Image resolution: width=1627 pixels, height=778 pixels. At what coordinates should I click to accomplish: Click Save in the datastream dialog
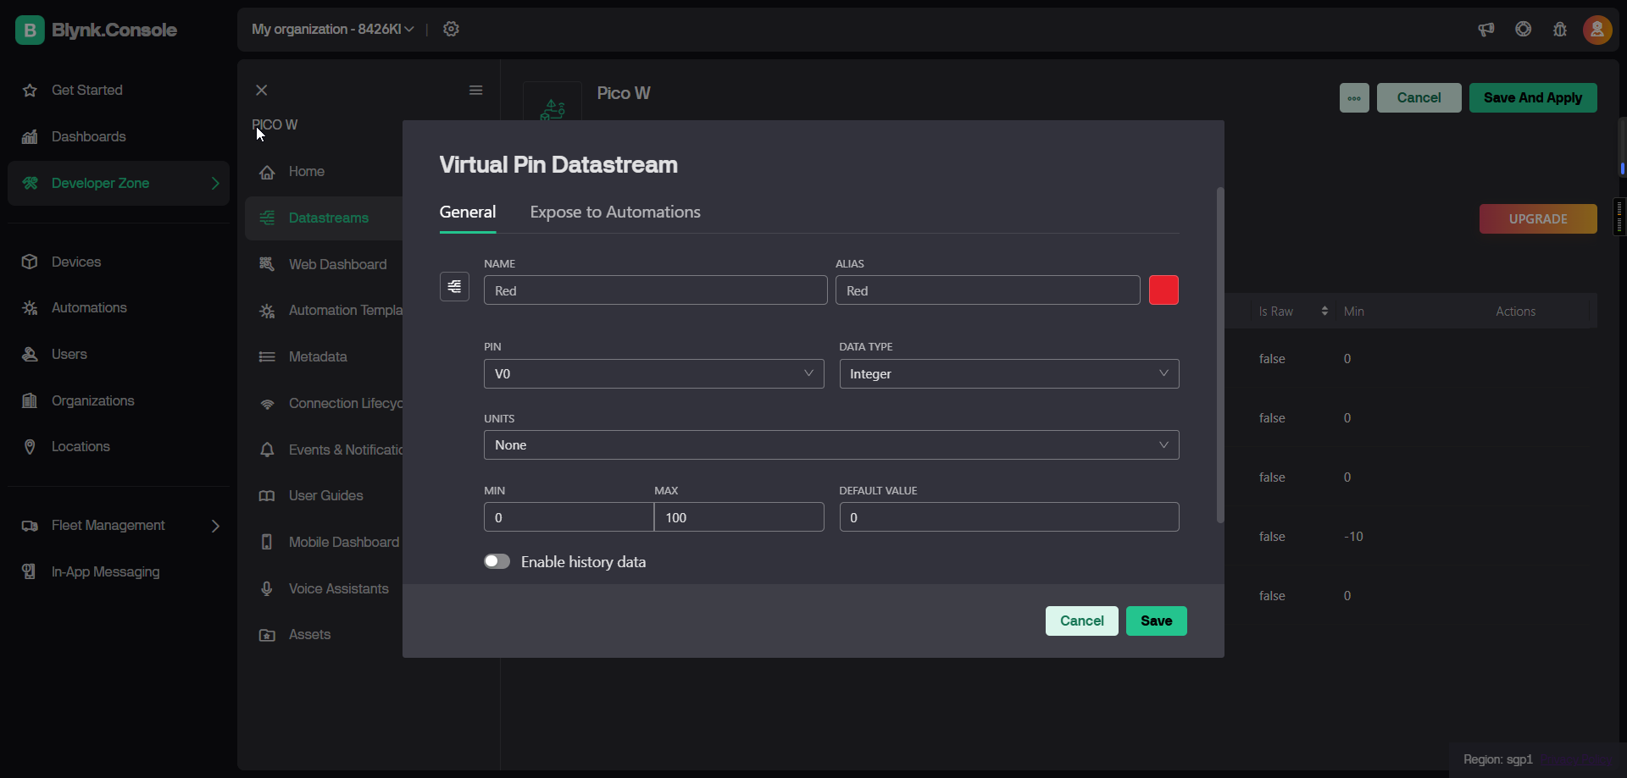[x=1157, y=621]
